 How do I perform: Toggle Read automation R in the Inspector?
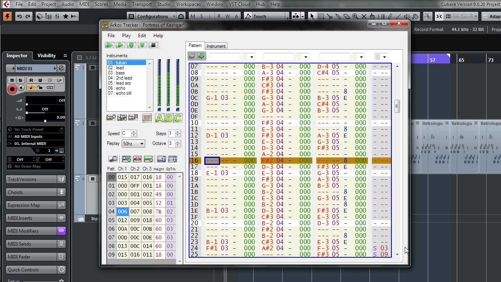pyautogui.click(x=31, y=80)
